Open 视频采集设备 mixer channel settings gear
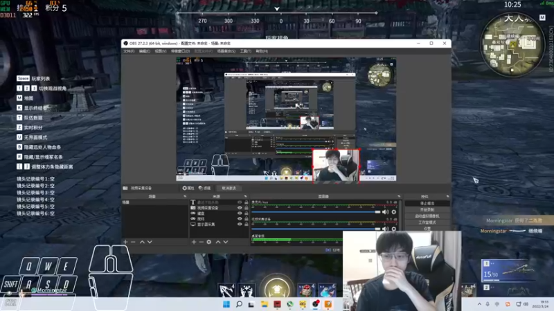 tap(394, 229)
